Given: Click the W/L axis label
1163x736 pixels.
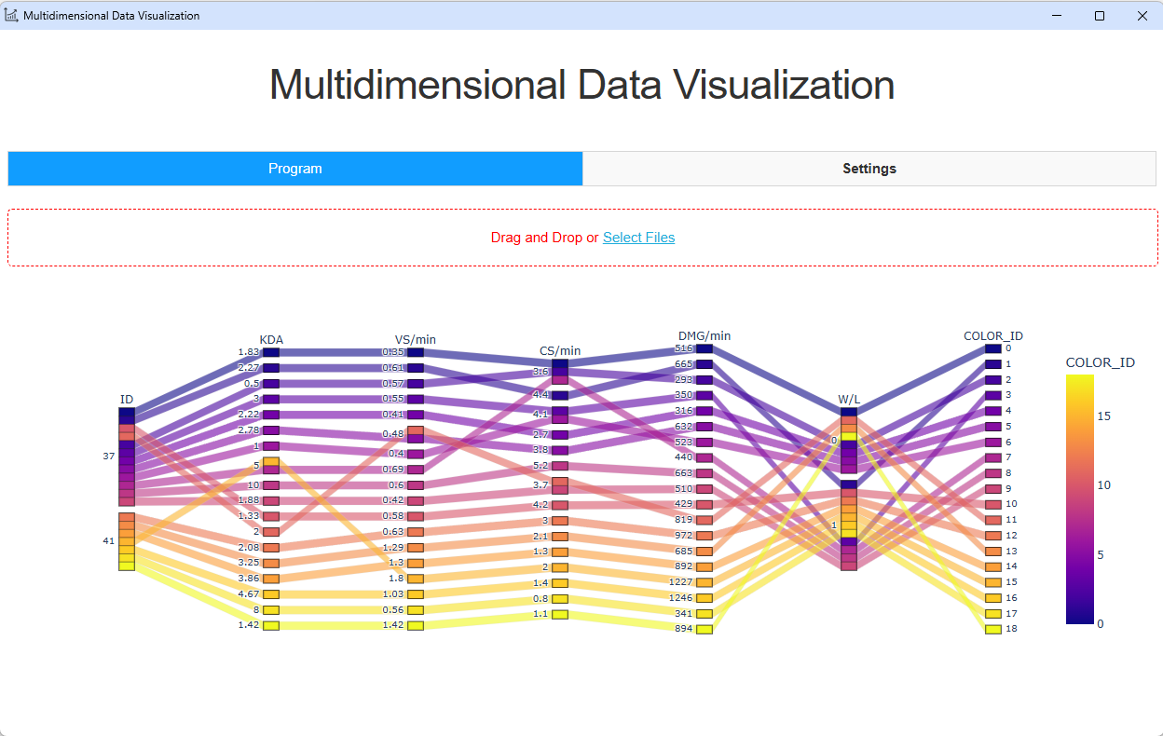Looking at the screenshot, I should coord(848,400).
